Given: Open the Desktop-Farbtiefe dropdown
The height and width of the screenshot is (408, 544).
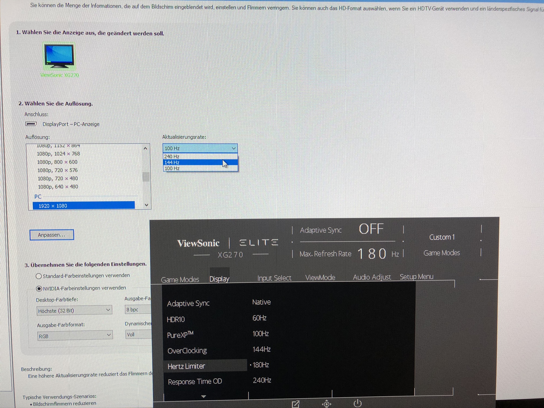Looking at the screenshot, I should pos(74,310).
